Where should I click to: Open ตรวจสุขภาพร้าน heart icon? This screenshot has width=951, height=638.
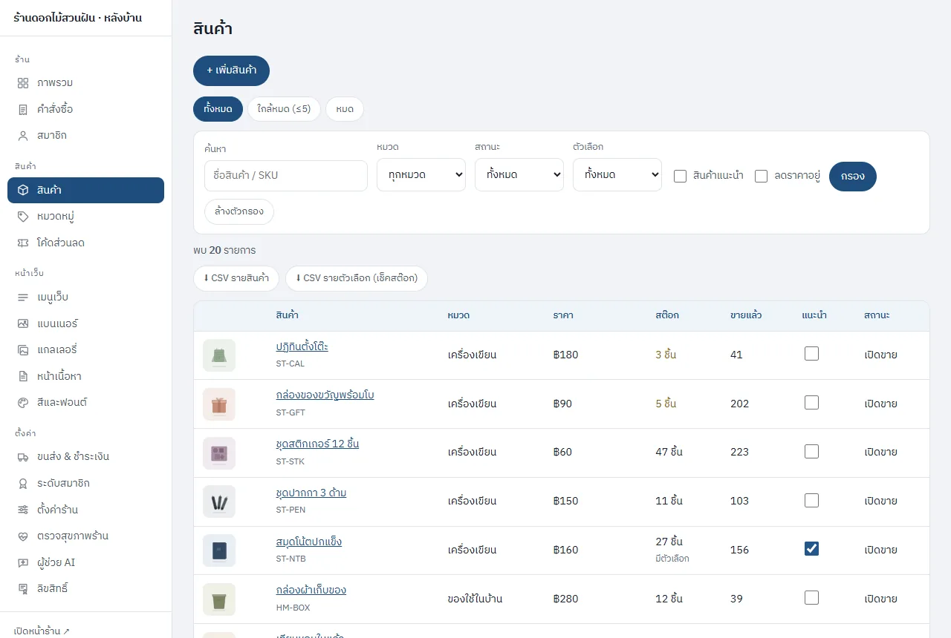click(23, 536)
